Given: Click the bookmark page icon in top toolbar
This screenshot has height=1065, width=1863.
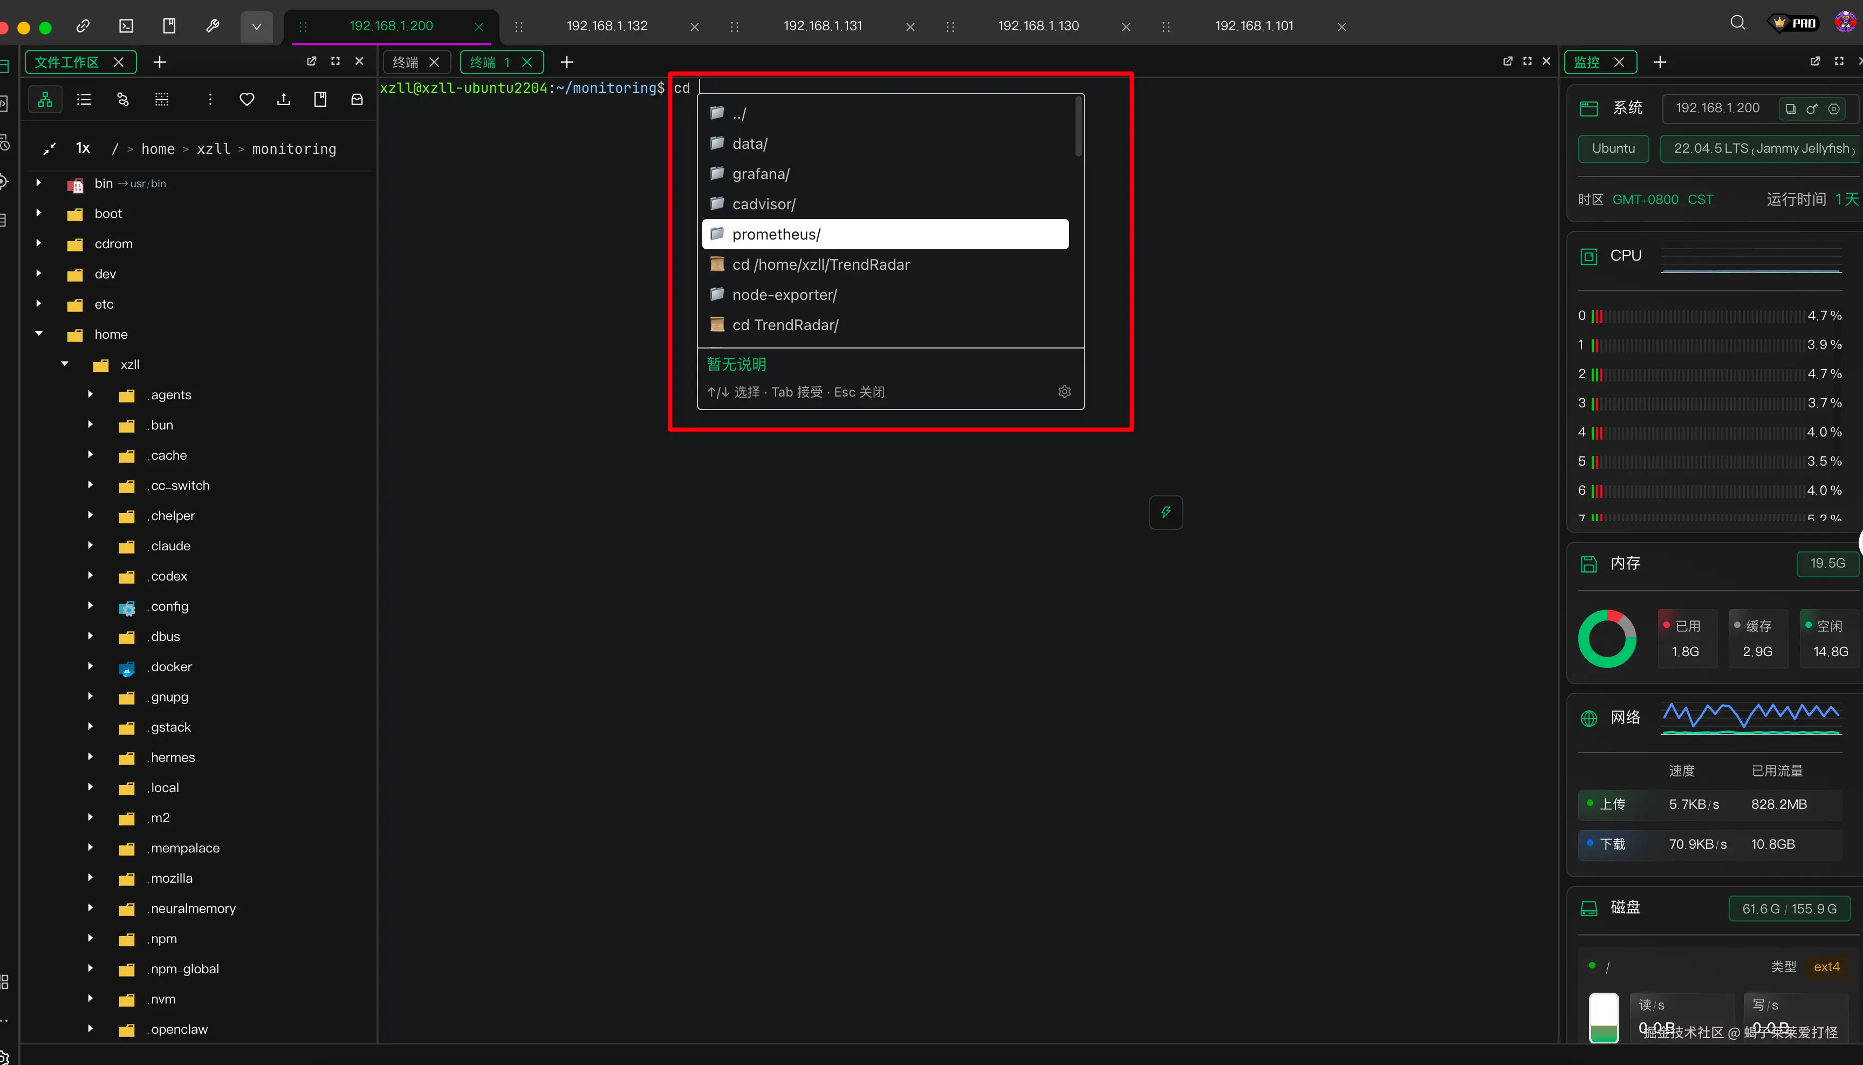Looking at the screenshot, I should [x=169, y=26].
